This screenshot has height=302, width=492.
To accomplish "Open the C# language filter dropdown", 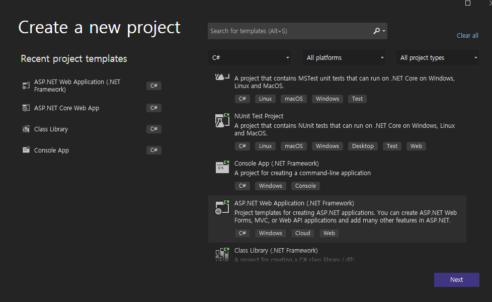I will tap(250, 57).
